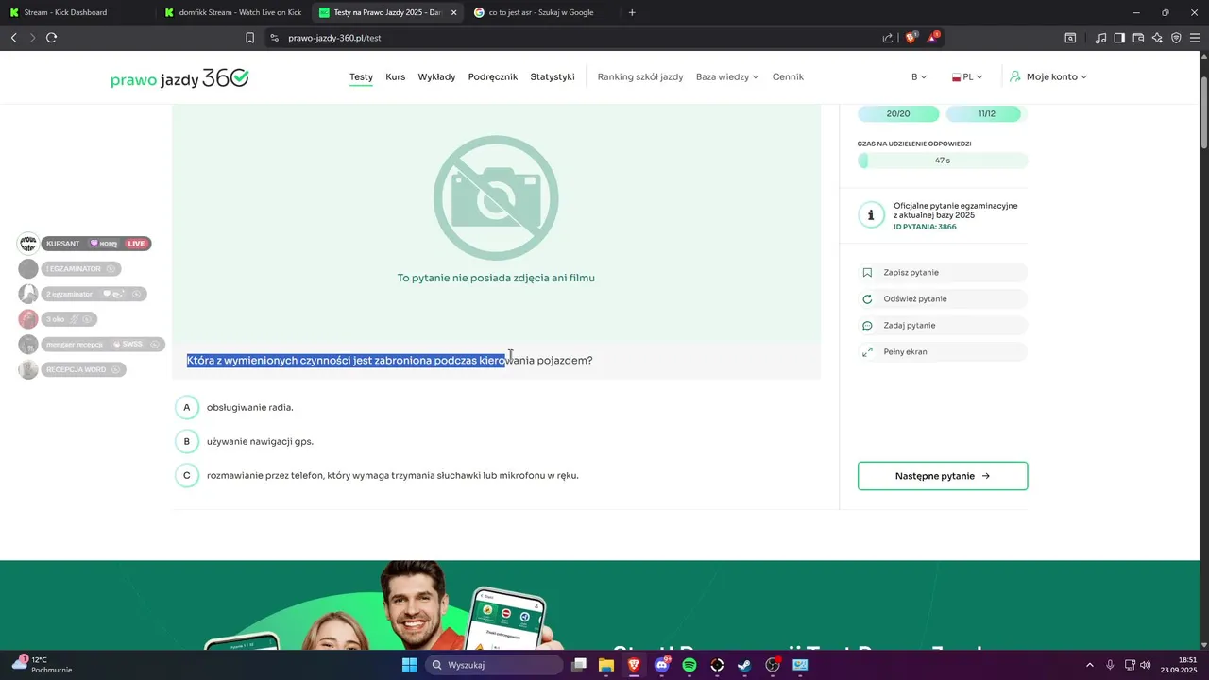The width and height of the screenshot is (1209, 680).
Task: Open File Explorer from the taskbar
Action: tap(606, 665)
